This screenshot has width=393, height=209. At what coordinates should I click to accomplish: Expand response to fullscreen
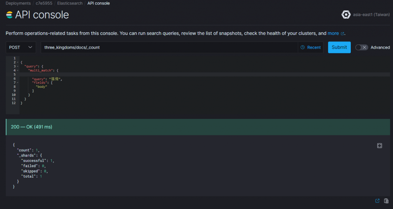pos(380,146)
